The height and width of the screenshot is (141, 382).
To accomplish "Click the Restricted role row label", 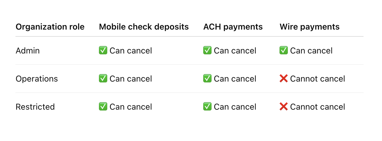I will pos(35,107).
